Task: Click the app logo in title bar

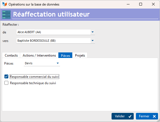Action: click(x=5, y=4)
